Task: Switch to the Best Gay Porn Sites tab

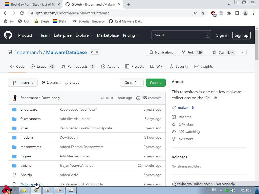Action: [31, 5]
